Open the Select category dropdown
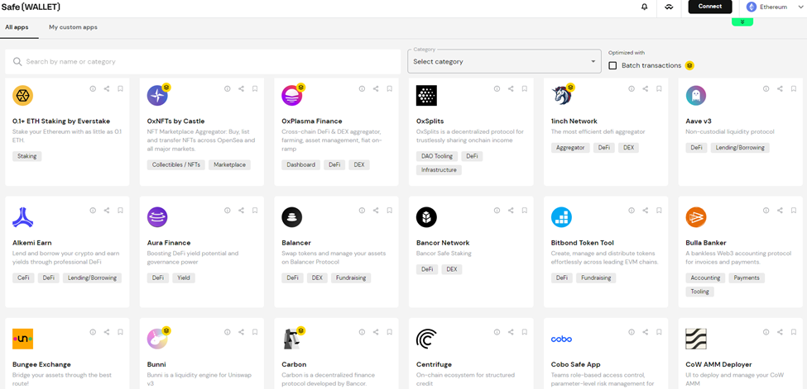The height and width of the screenshot is (389, 807). 504,62
